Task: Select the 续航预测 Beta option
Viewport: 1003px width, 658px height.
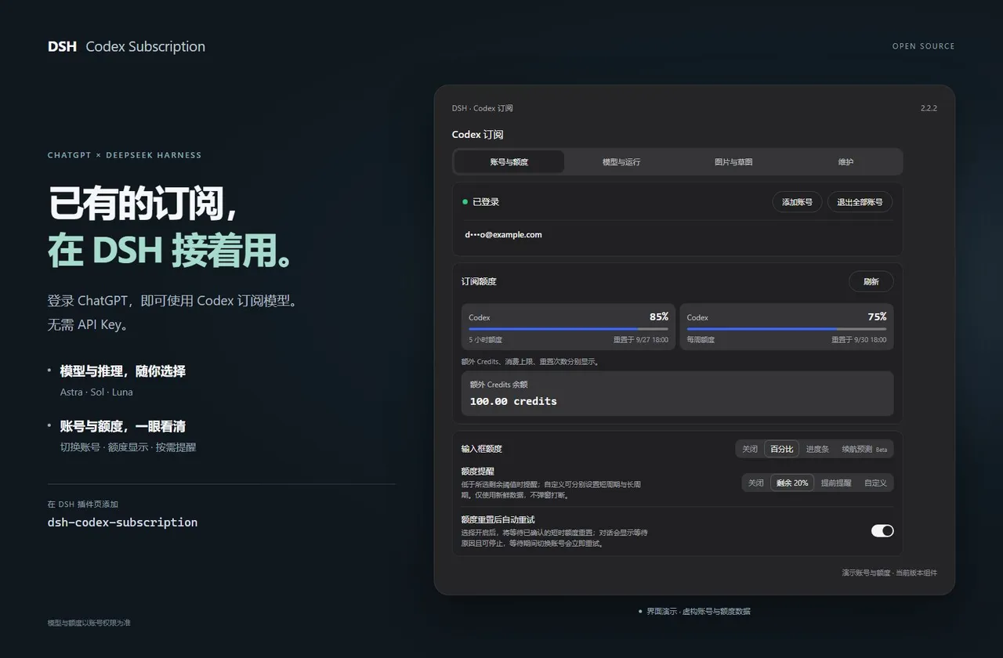Action: [864, 450]
